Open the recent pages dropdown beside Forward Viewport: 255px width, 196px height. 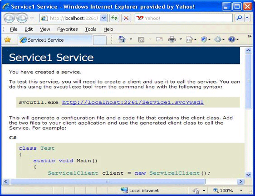click(32, 18)
